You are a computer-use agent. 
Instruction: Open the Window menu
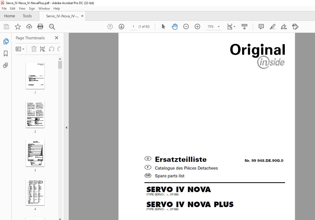tap(44, 9)
